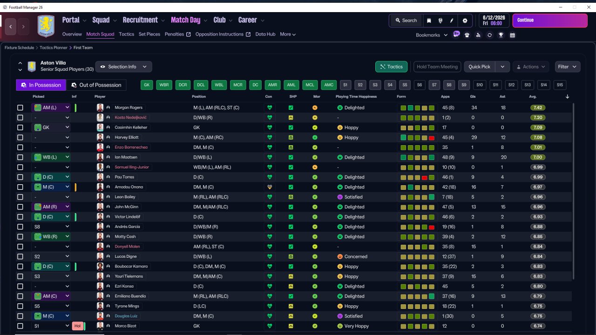
Task: Switch to the Out of Possession tab
Action: [96, 85]
